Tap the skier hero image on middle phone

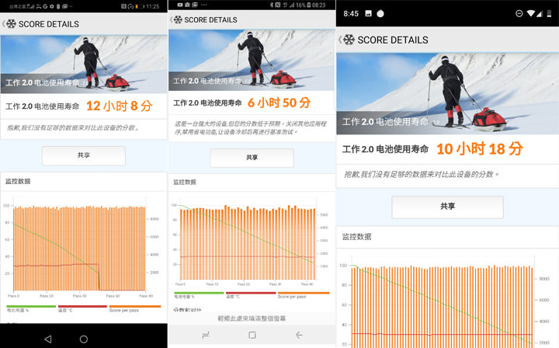point(252,60)
